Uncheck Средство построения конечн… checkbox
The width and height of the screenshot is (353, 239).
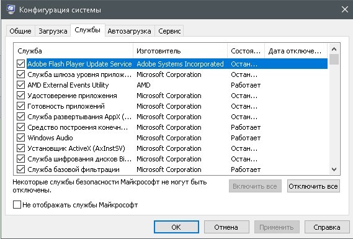click(x=20, y=127)
